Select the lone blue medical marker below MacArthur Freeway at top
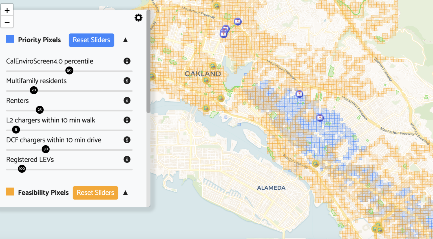Image resolution: width=433 pixels, height=239 pixels. point(238,21)
